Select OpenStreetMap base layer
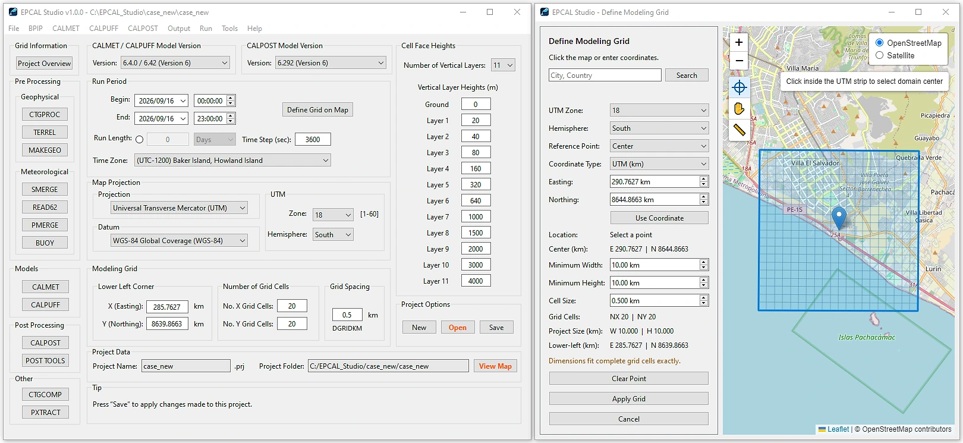Image resolution: width=963 pixels, height=443 pixels. point(879,43)
